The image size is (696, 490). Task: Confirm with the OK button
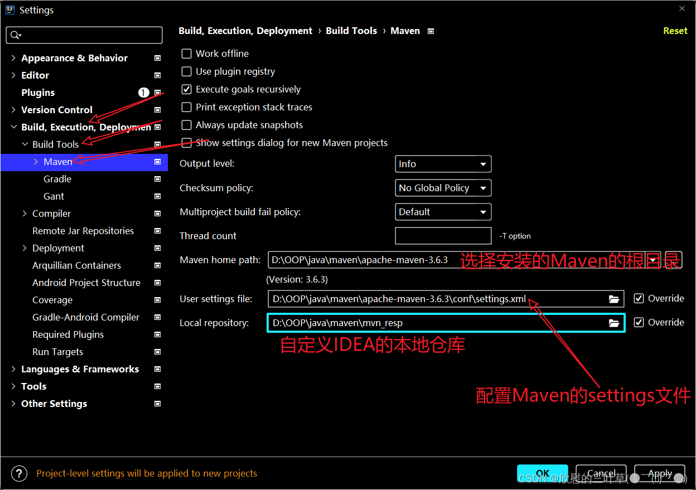click(543, 473)
